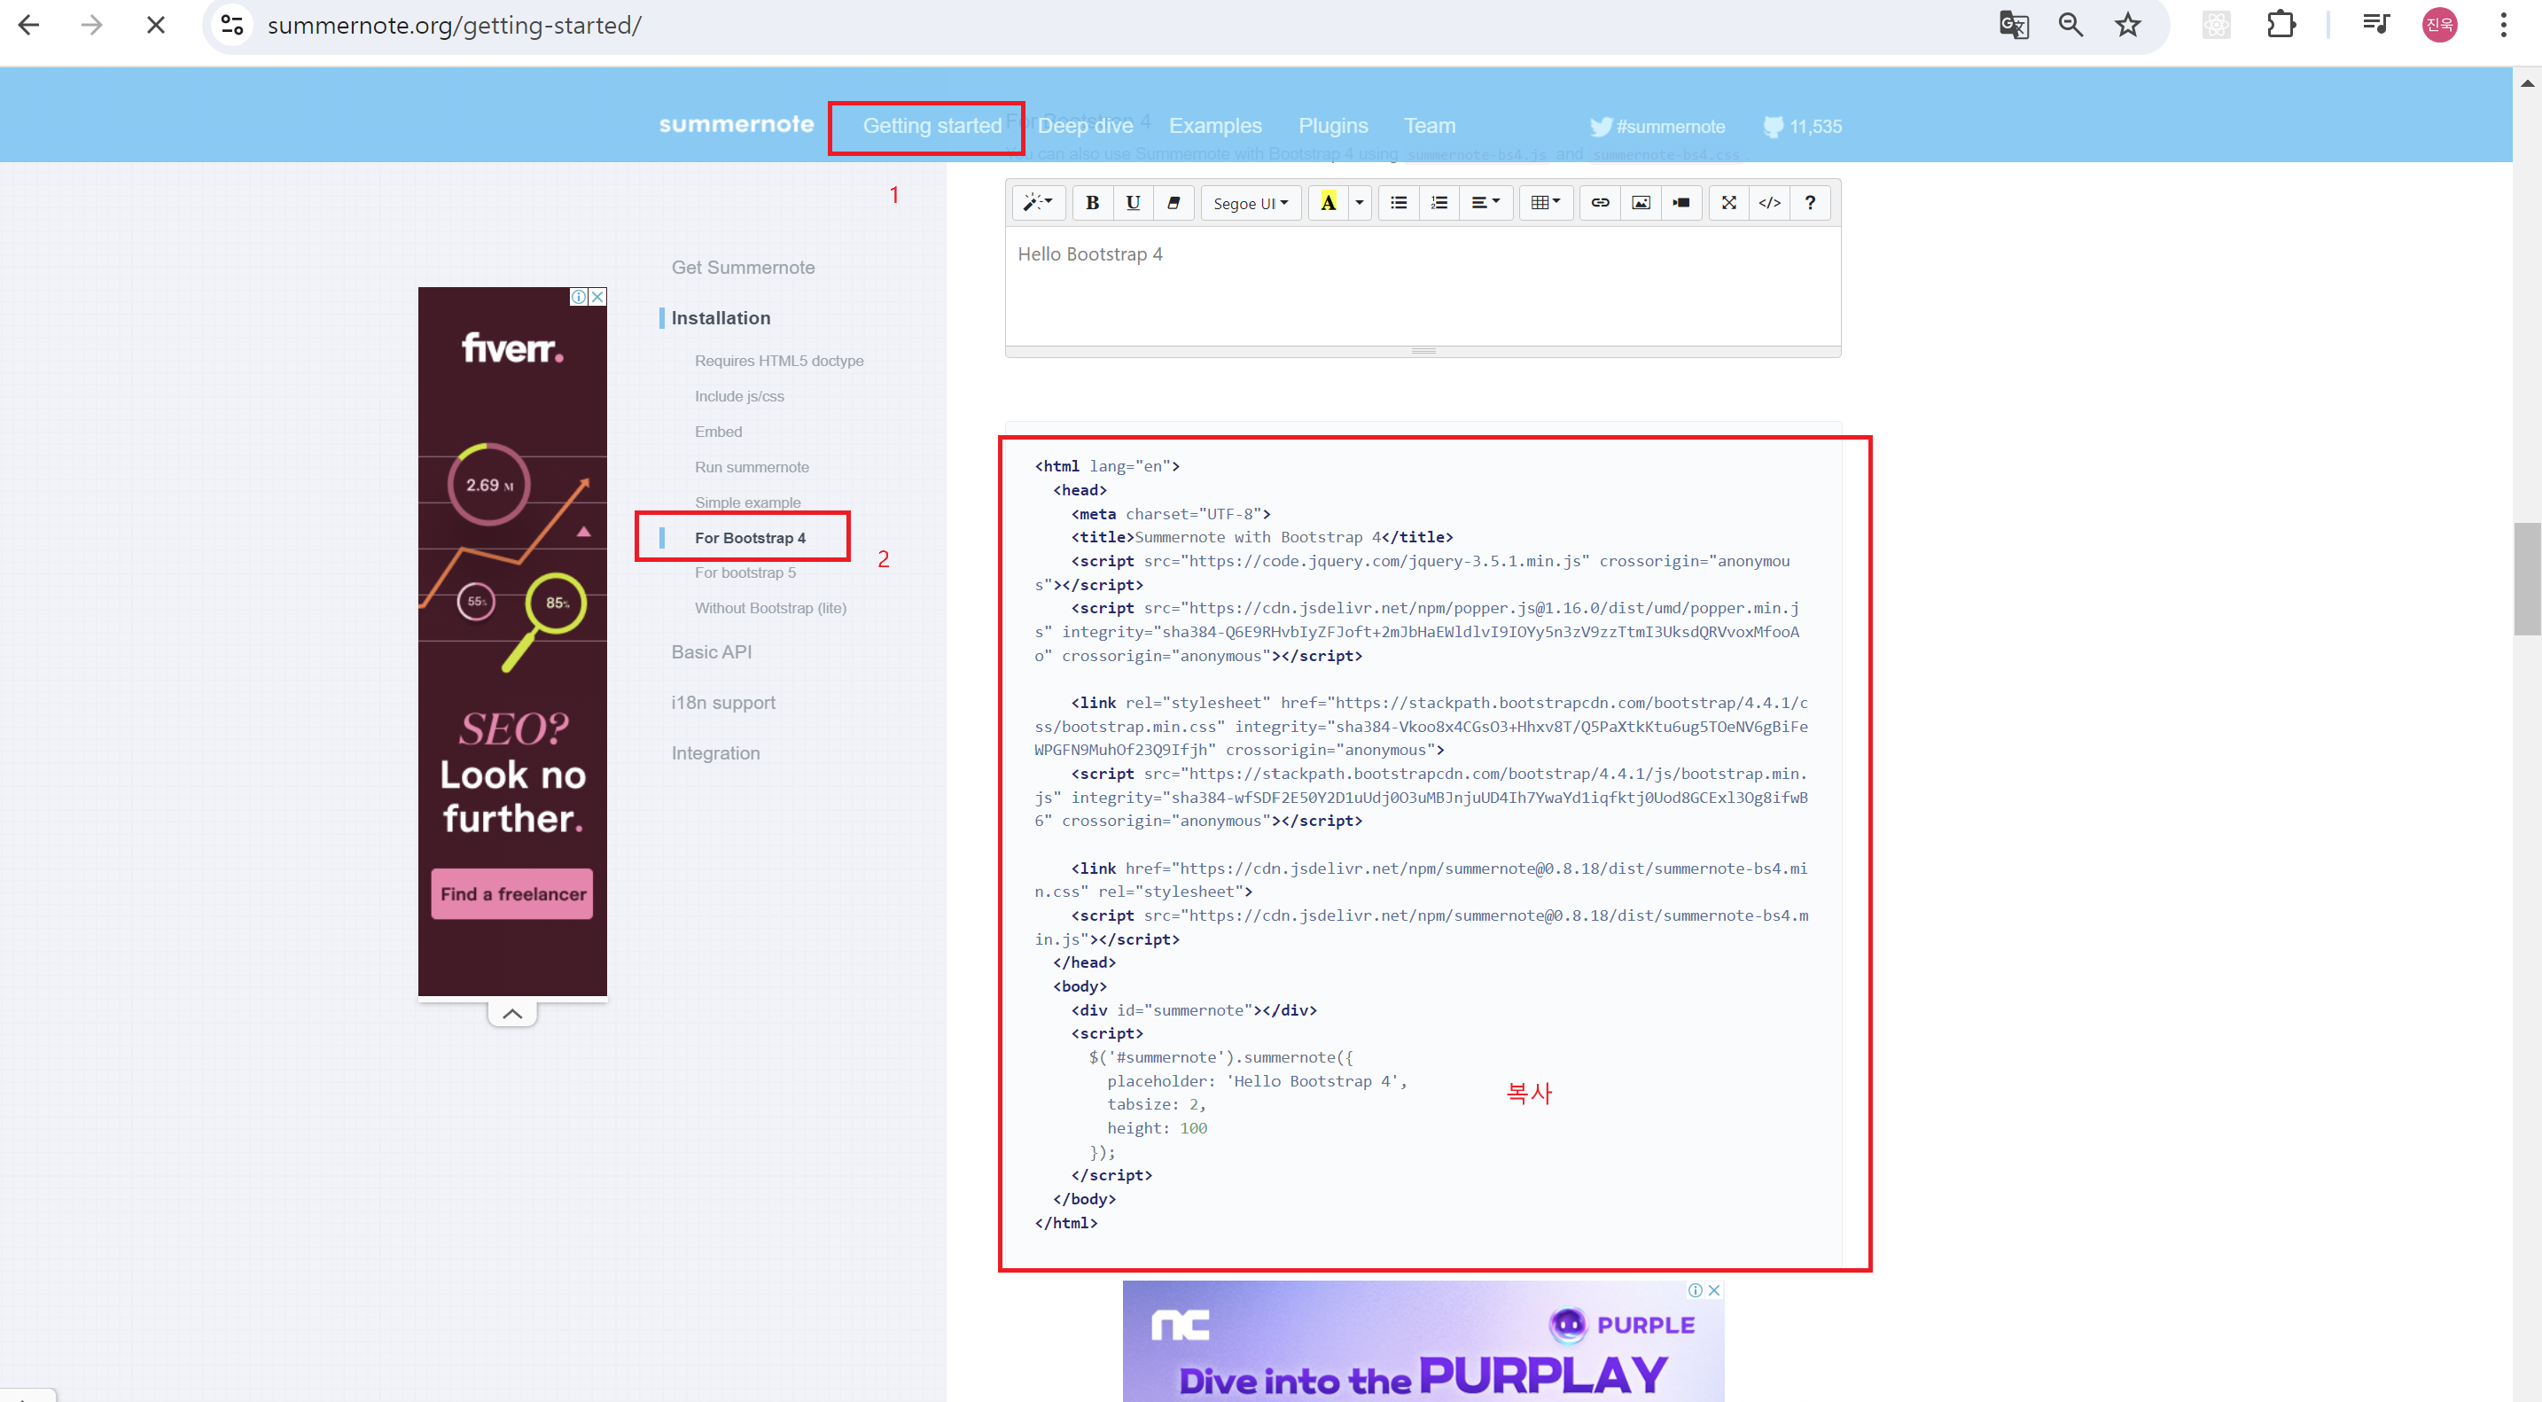
Task: Insert an ordered numbered list
Action: coord(1439,202)
